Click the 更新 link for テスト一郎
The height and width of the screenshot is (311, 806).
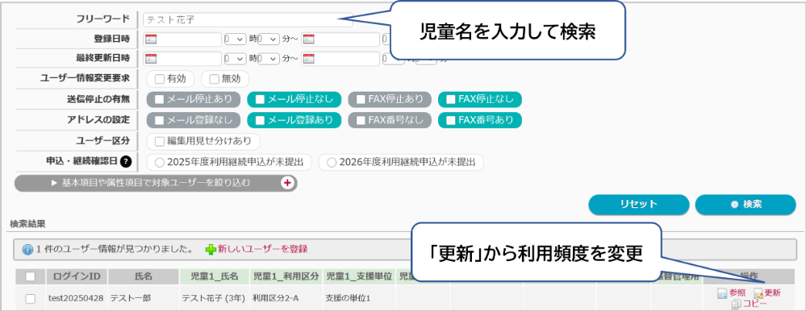point(773,293)
